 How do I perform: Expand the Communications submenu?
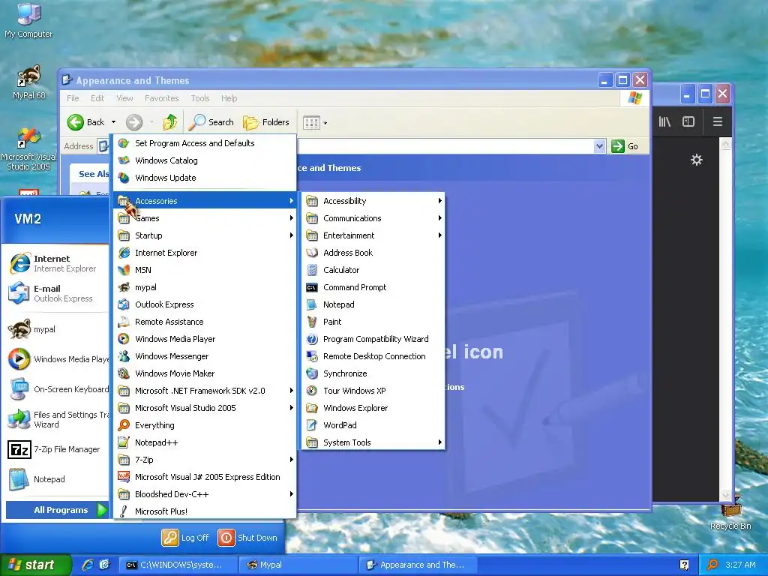[373, 218]
